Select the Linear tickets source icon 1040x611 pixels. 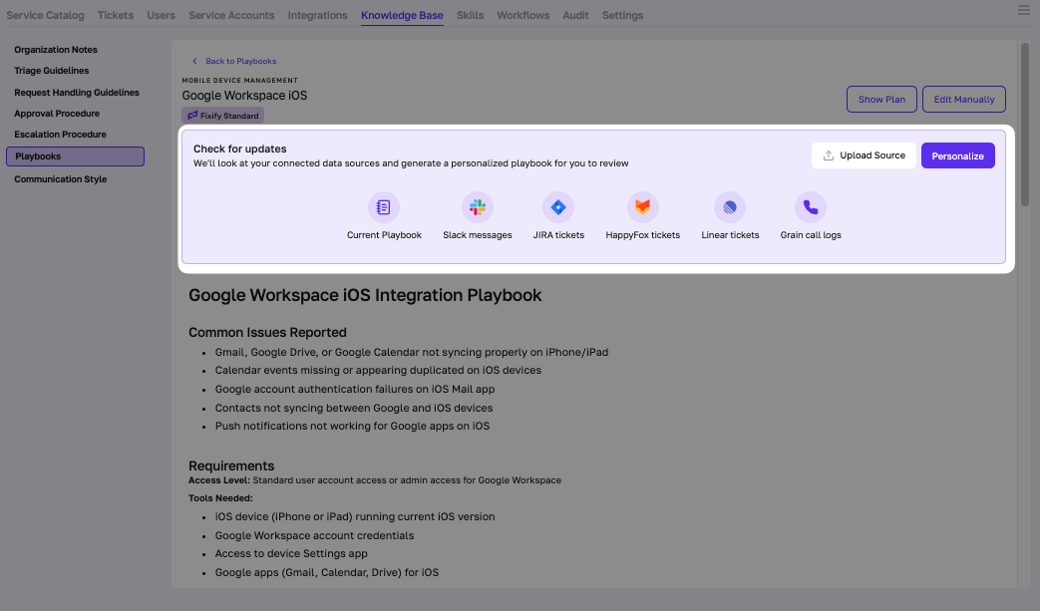coord(730,207)
